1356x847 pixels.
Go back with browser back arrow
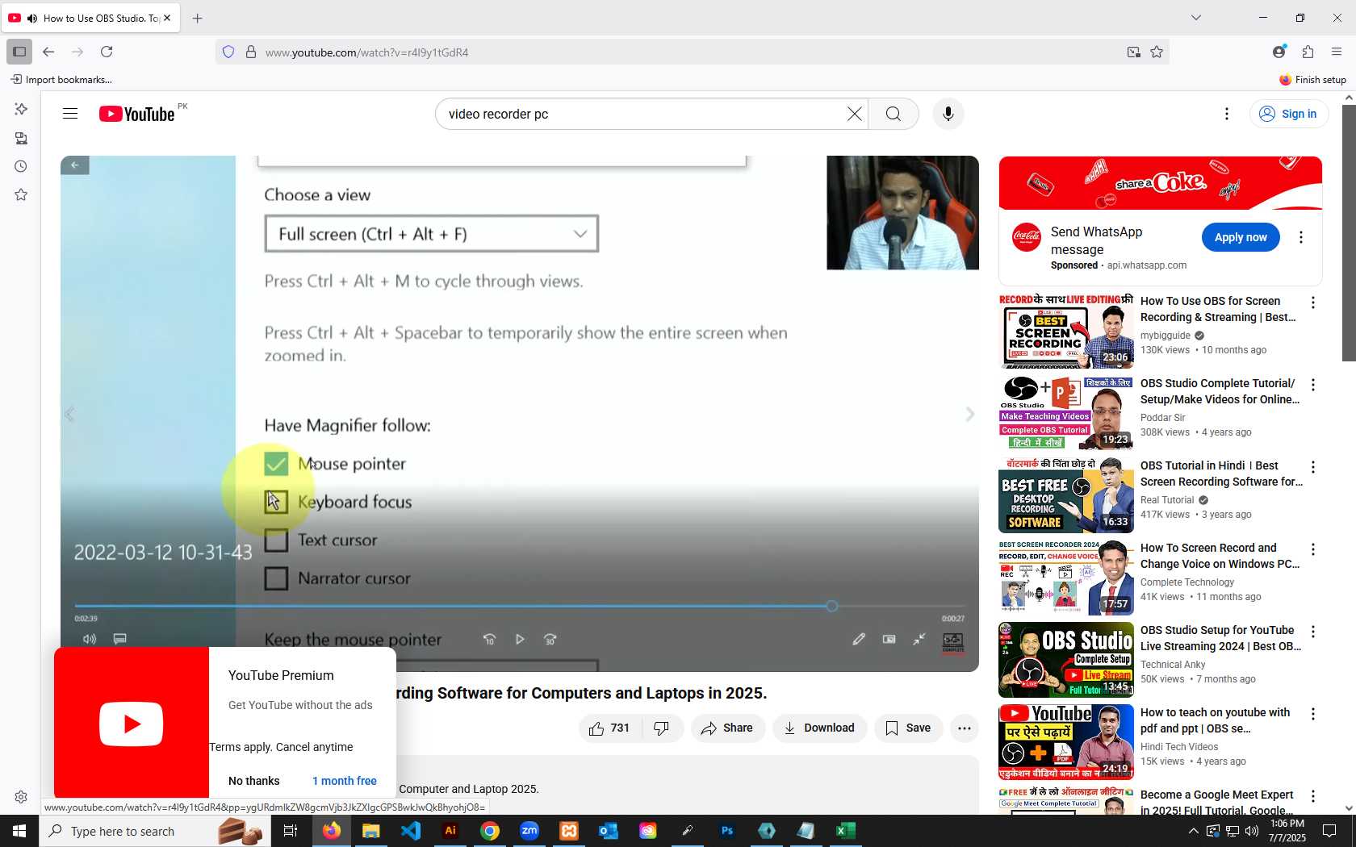click(x=48, y=52)
